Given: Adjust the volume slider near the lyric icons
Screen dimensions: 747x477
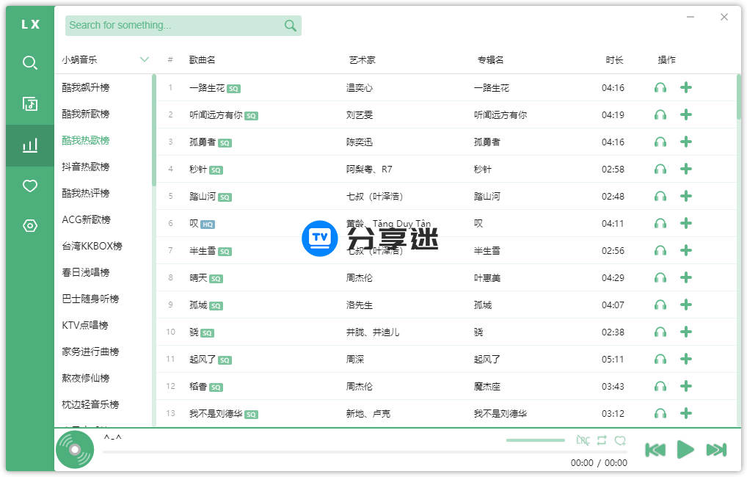Looking at the screenshot, I should 535,440.
